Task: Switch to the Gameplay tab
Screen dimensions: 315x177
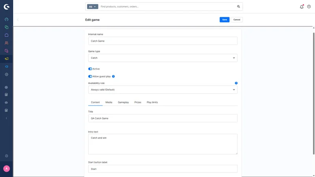Action: pyautogui.click(x=123, y=102)
